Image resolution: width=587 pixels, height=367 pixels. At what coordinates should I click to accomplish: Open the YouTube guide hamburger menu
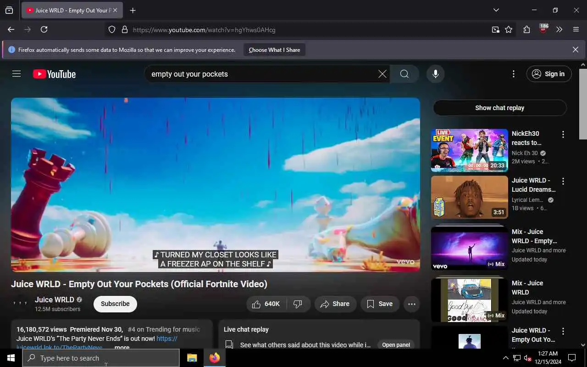17,74
